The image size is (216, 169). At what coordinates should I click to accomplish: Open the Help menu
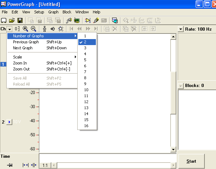tap(97, 12)
